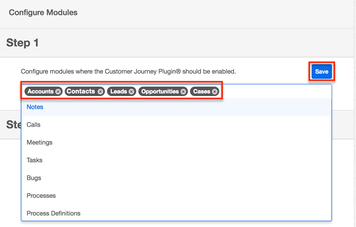Remove the Opportunities tag
The width and height of the screenshot is (356, 227).
pos(183,92)
